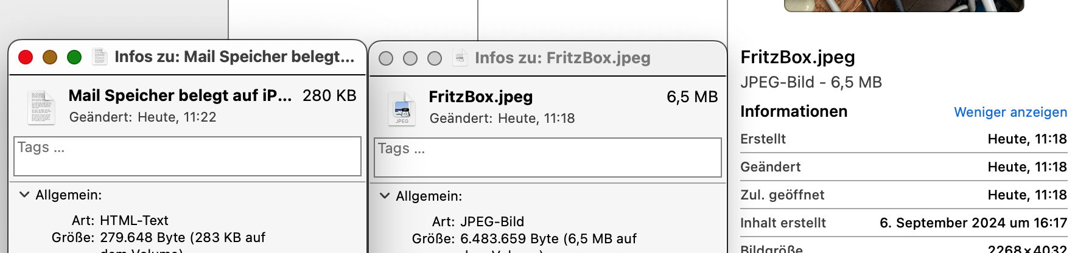
Task: Select the large JPEG file icon in FritzBox info
Action: (402, 108)
